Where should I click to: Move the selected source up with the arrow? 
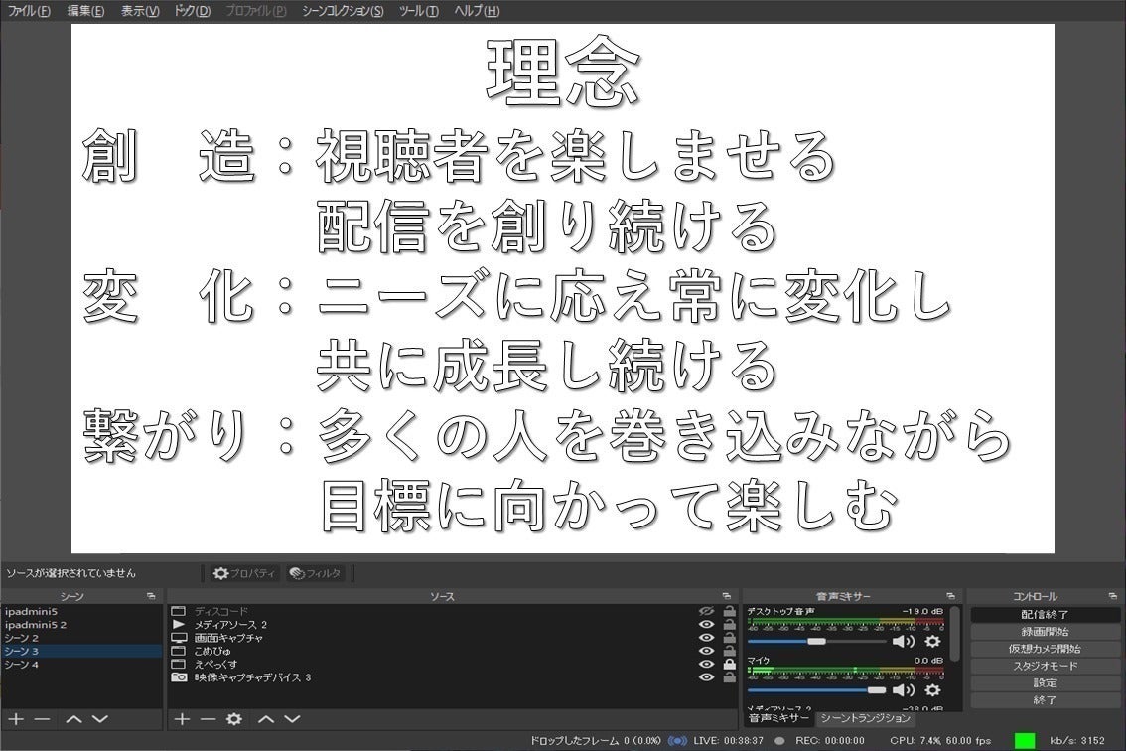pyautogui.click(x=266, y=718)
